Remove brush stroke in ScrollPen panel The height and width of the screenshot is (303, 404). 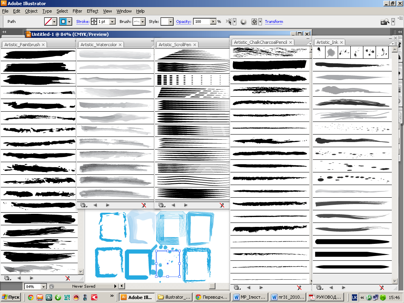tap(222, 205)
